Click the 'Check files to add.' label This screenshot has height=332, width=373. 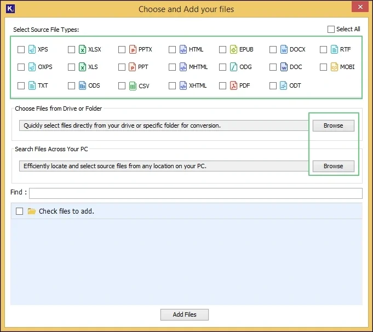(x=66, y=211)
